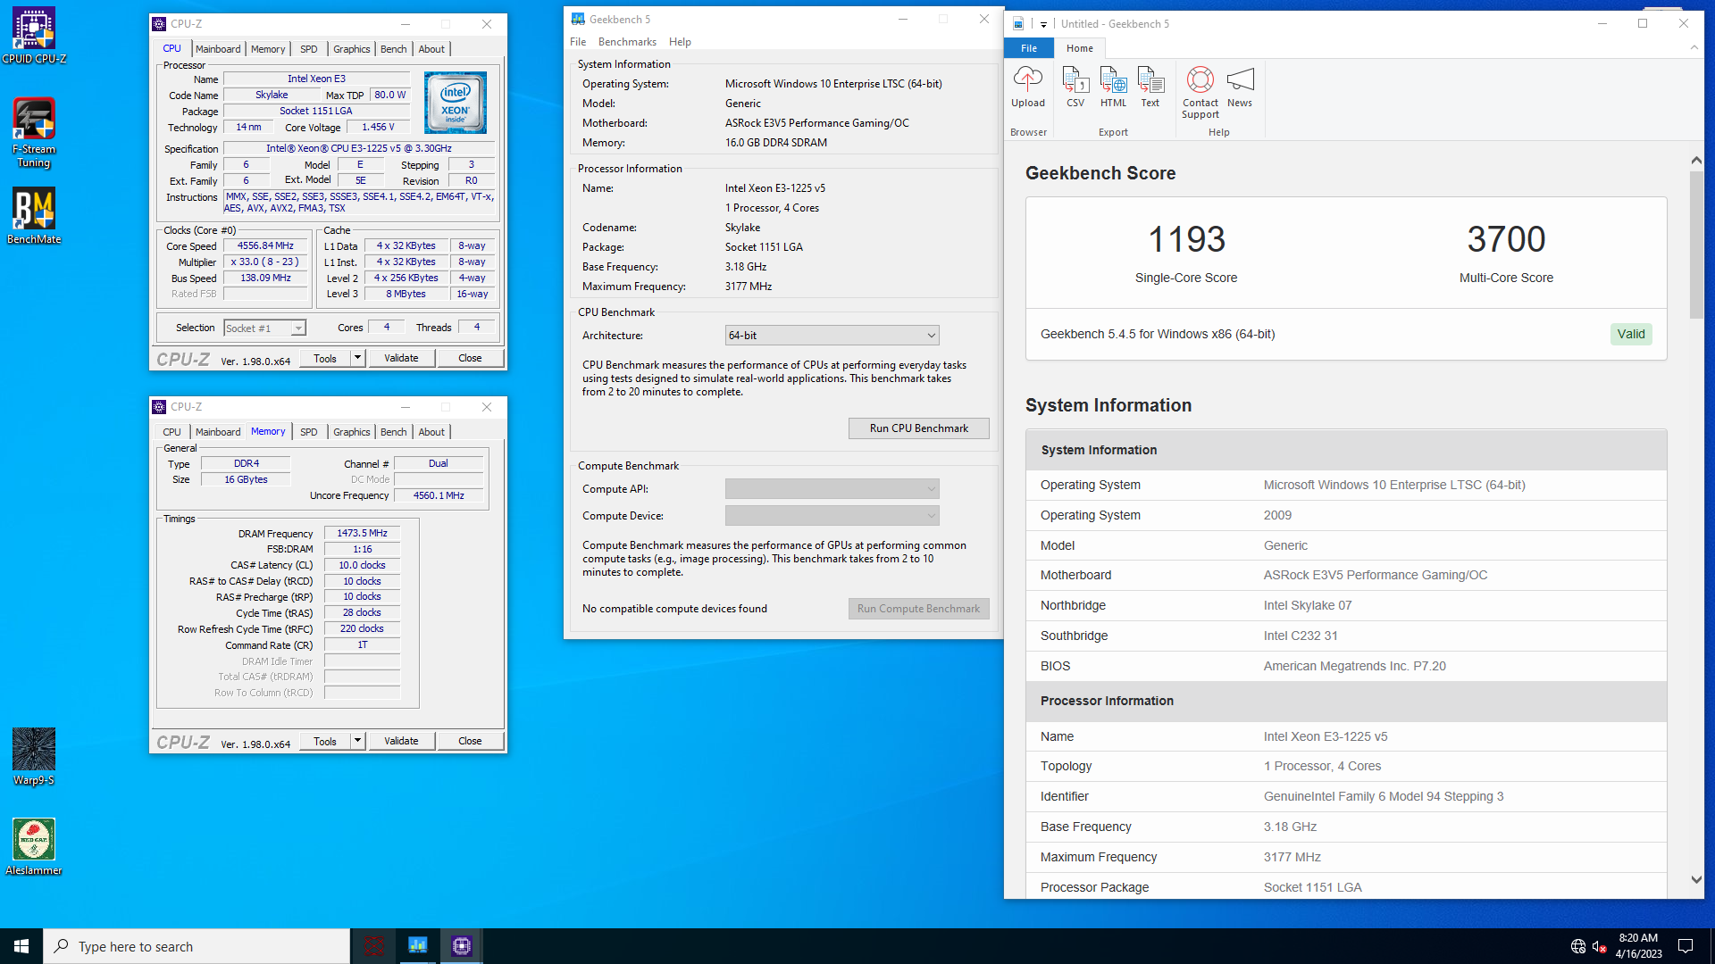Open News in Geekbench ribbon
1715x964 pixels.
coord(1240,87)
